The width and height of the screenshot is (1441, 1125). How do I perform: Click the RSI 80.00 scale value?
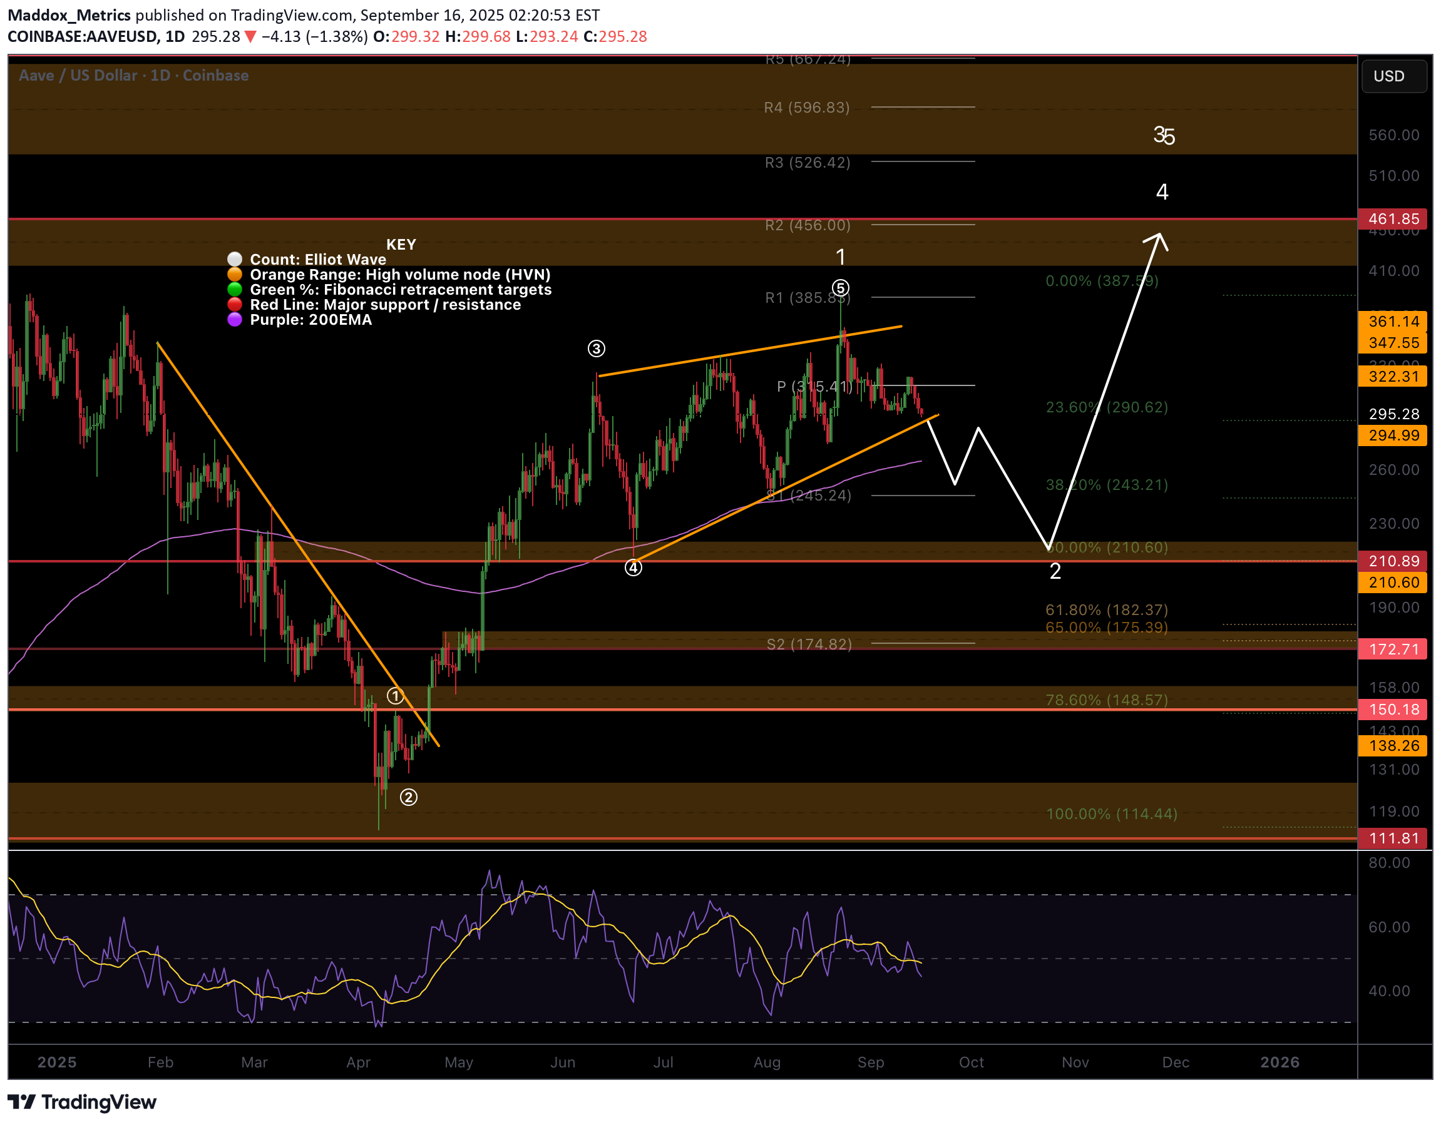1389,863
